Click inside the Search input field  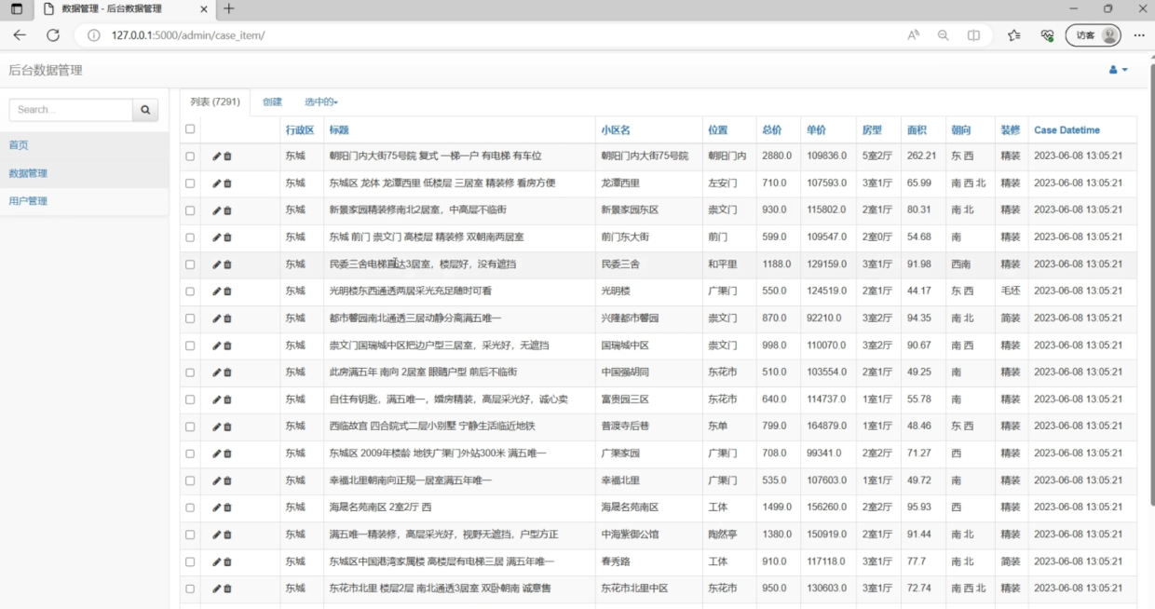[70, 109]
